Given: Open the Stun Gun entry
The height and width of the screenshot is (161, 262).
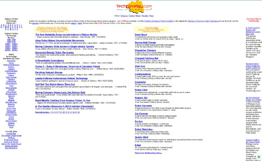Looking at the screenshot, I should click(140, 66).
